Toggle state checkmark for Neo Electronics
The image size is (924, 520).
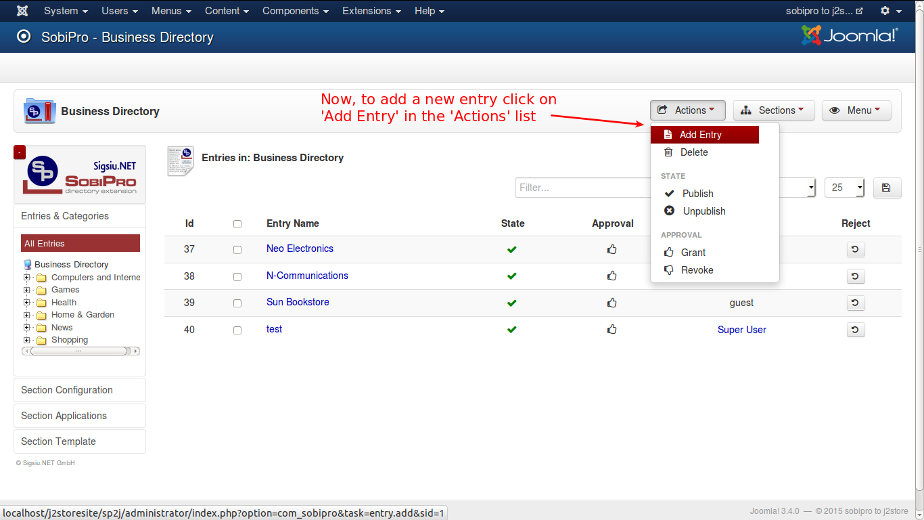512,249
